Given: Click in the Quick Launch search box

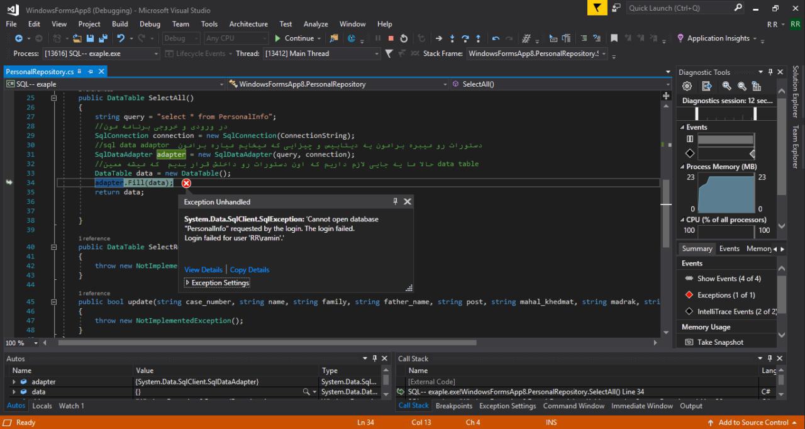Looking at the screenshot, I should (679, 8).
